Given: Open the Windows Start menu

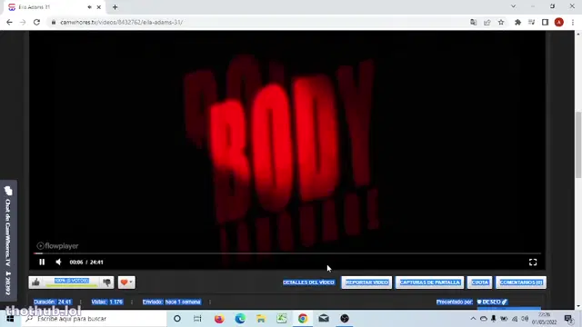Looking at the screenshot, I should [10, 319].
